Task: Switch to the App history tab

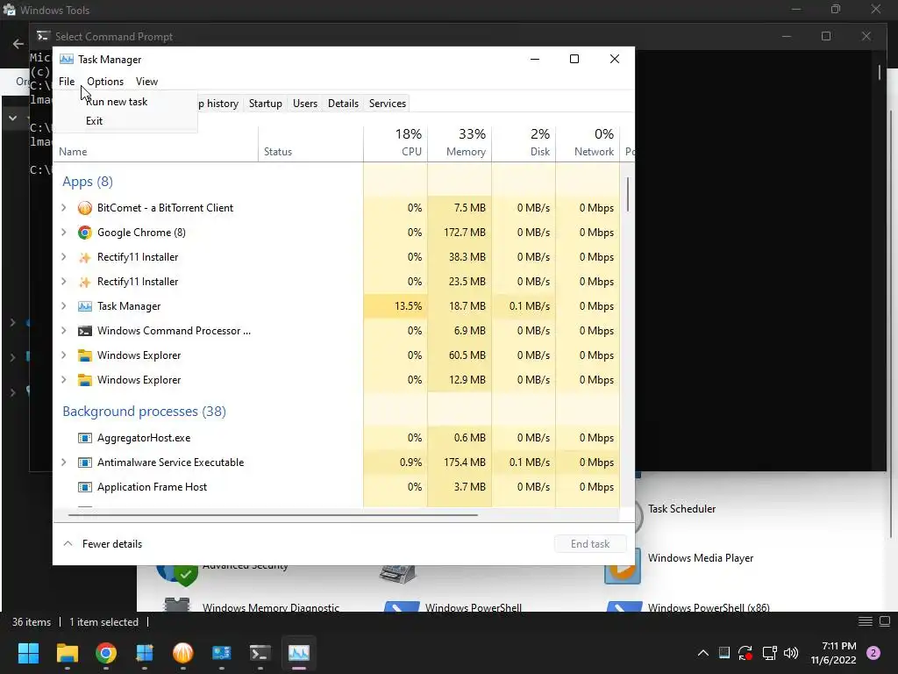Action: tap(217, 104)
